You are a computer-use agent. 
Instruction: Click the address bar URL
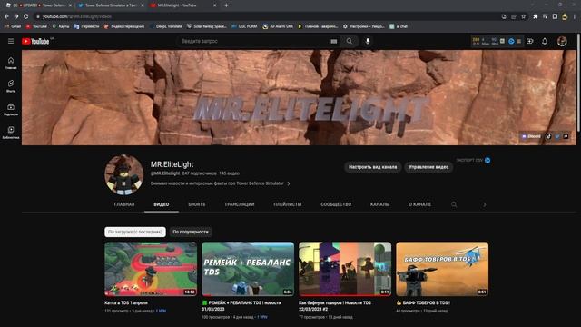click(77, 16)
